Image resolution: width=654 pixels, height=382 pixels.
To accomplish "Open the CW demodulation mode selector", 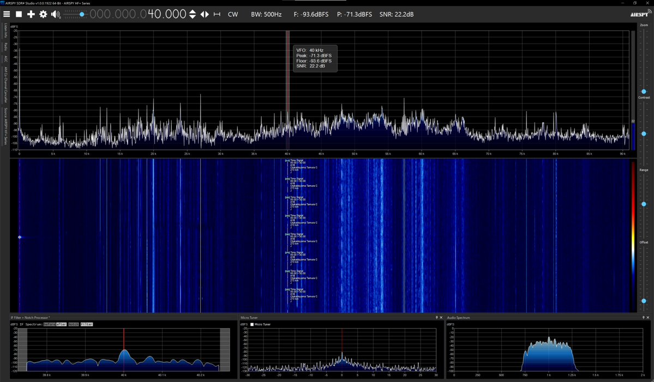I will pyautogui.click(x=233, y=14).
